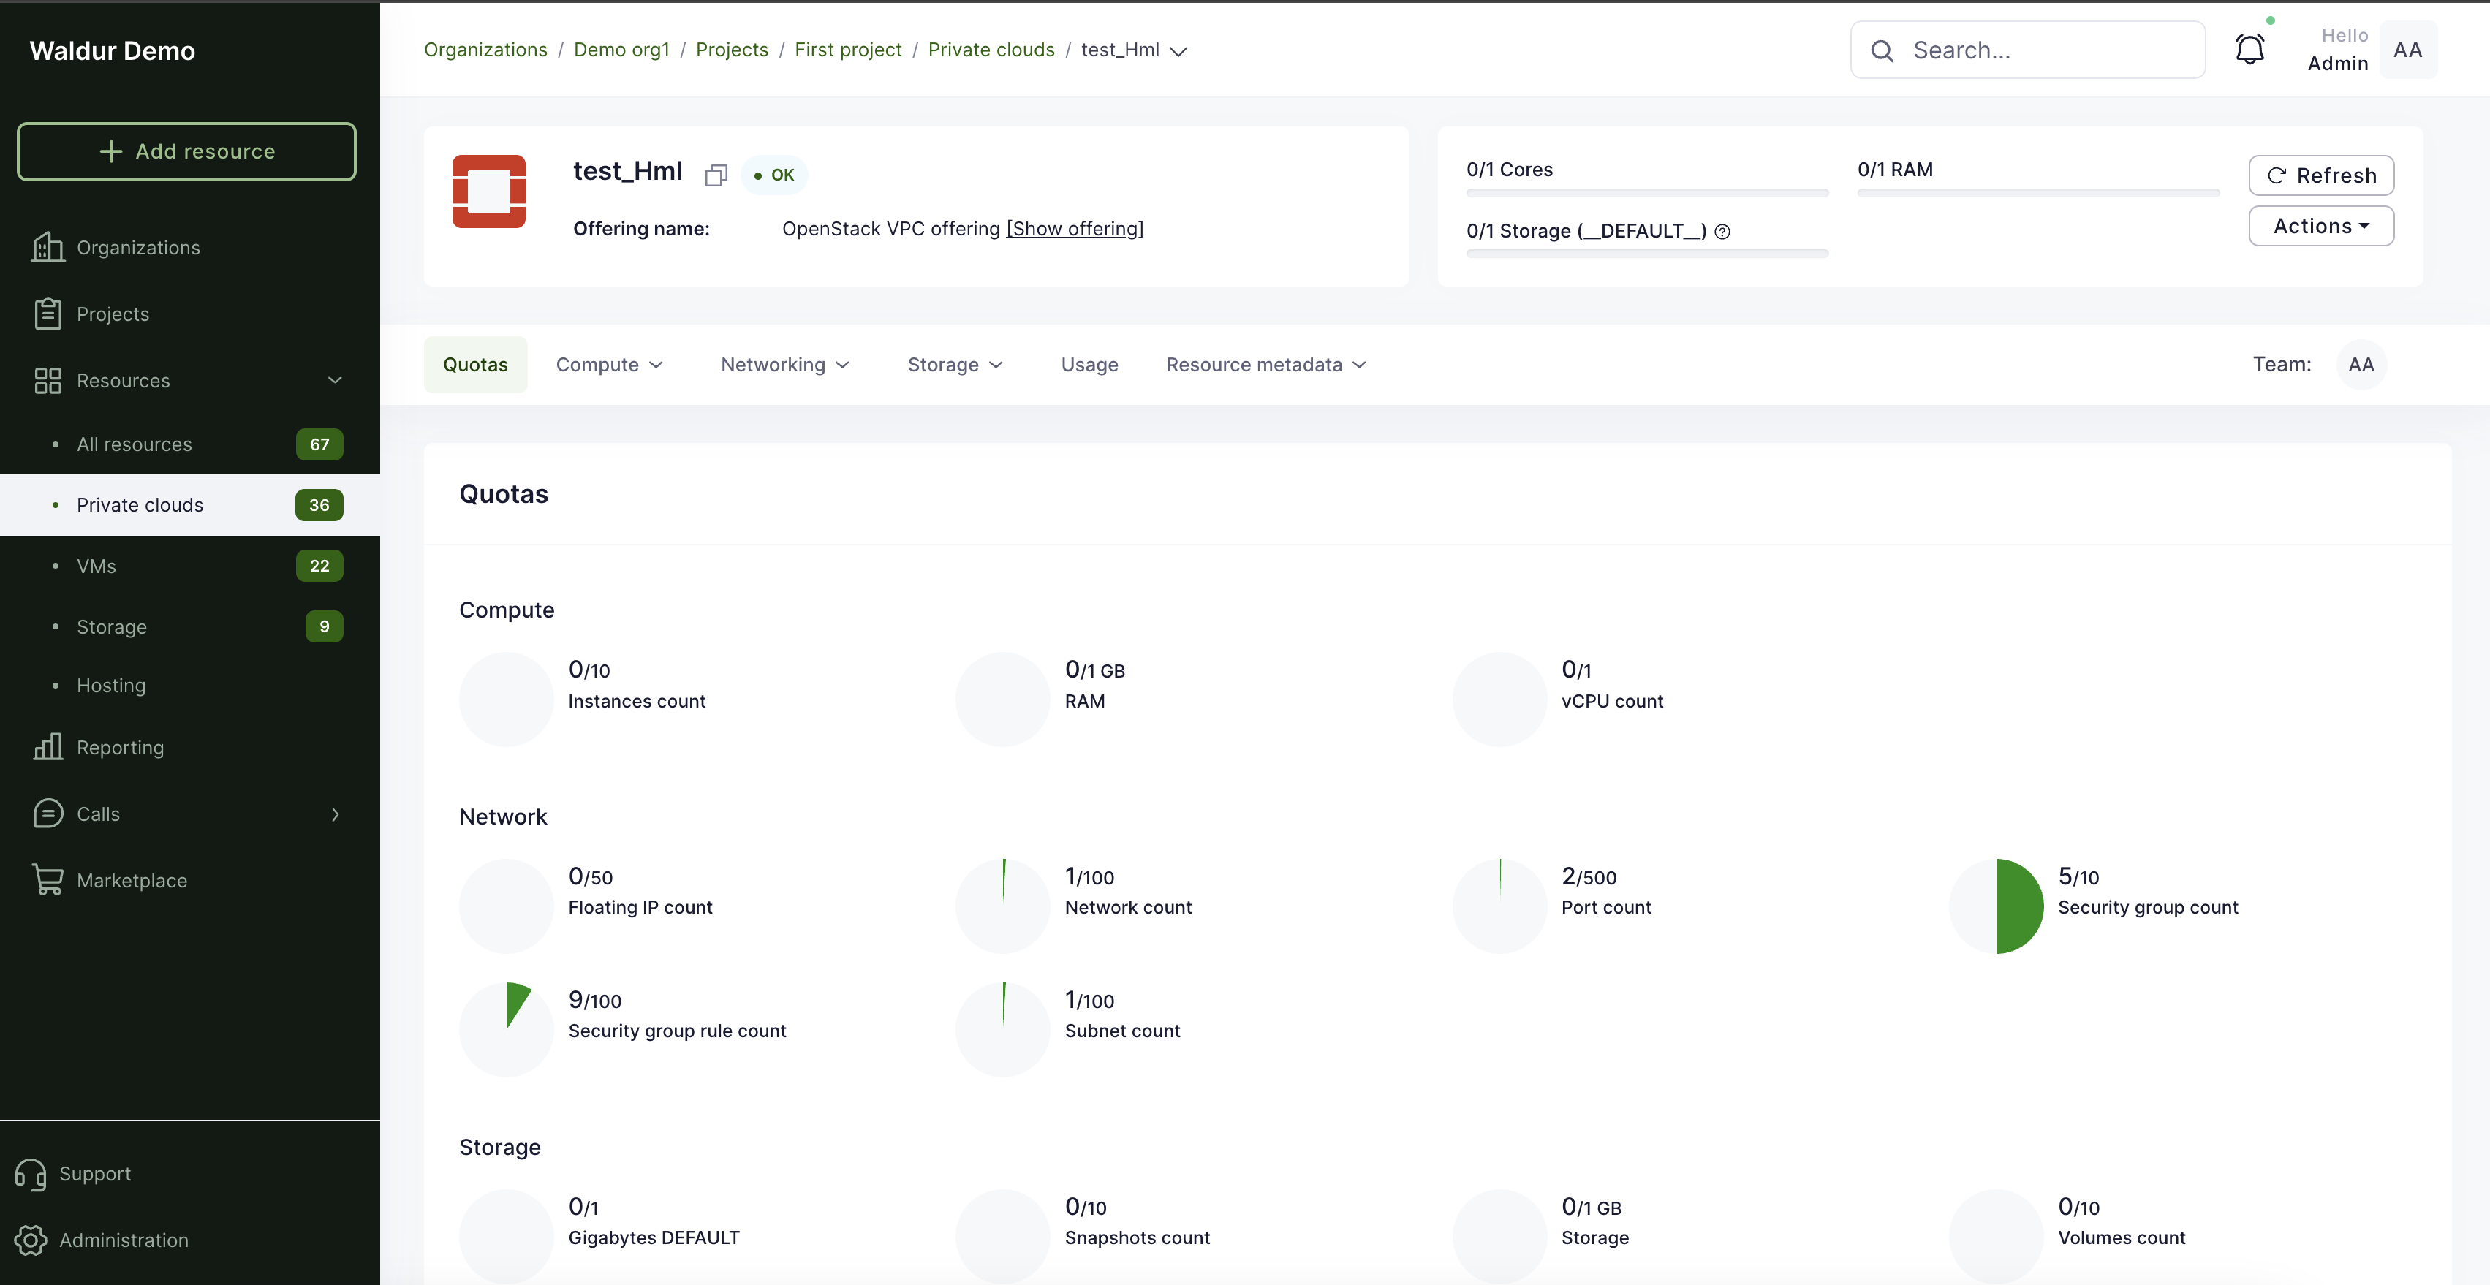Open the Show offering link
This screenshot has width=2490, height=1285.
click(1074, 229)
